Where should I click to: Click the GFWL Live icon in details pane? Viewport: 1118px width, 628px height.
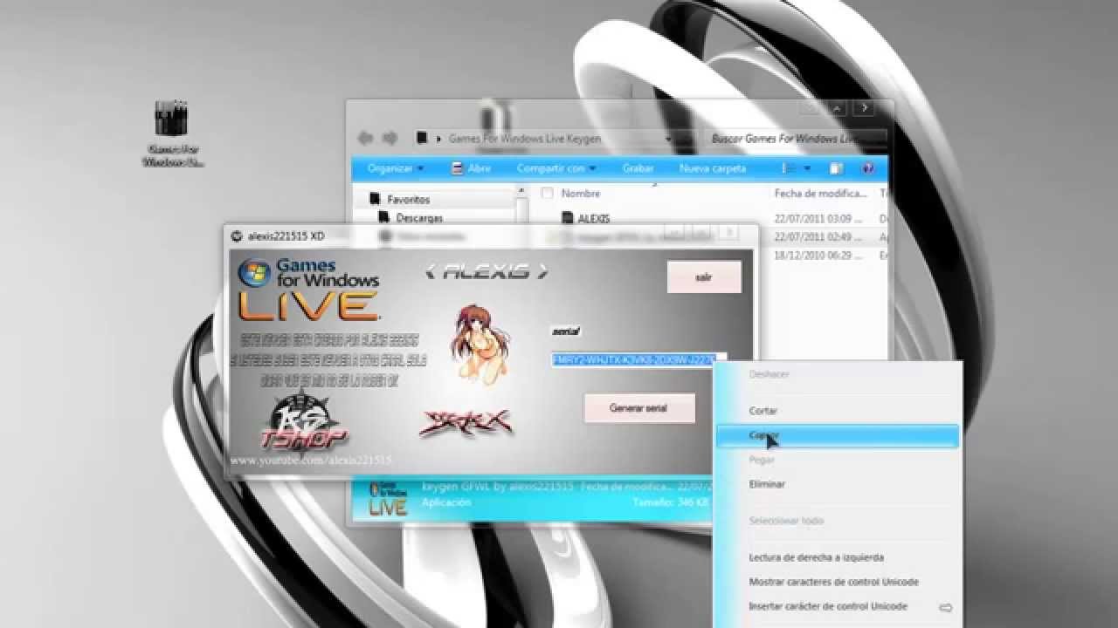[388, 498]
